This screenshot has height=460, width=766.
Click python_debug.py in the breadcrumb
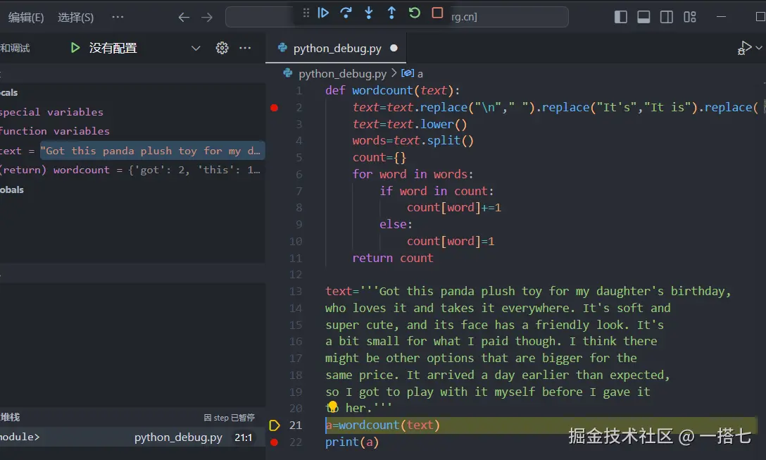pos(342,74)
